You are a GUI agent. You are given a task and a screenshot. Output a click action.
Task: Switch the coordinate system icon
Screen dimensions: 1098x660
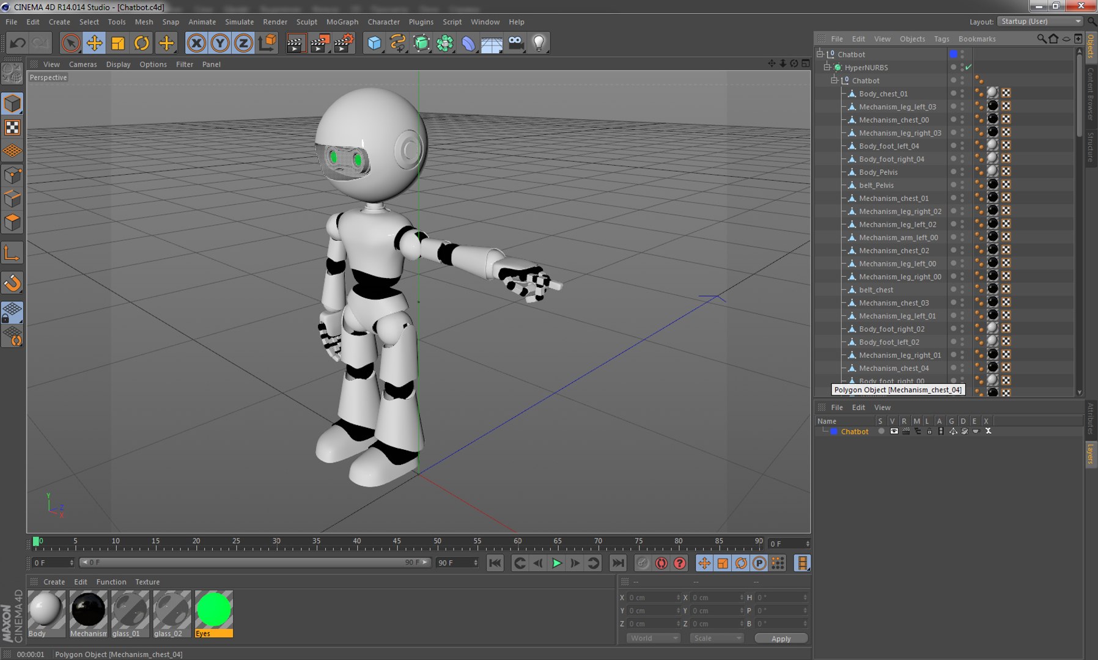click(267, 43)
